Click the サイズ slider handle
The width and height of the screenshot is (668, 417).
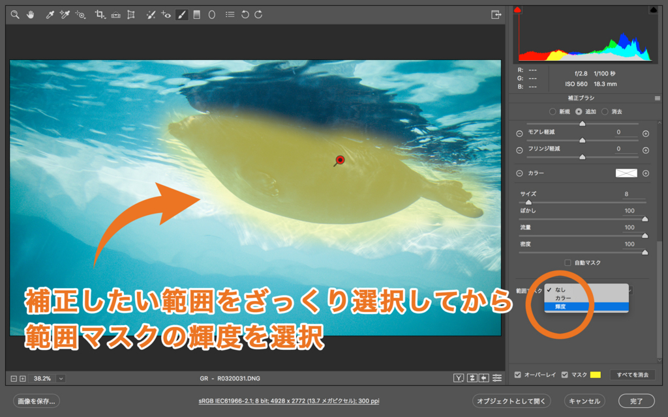point(528,203)
